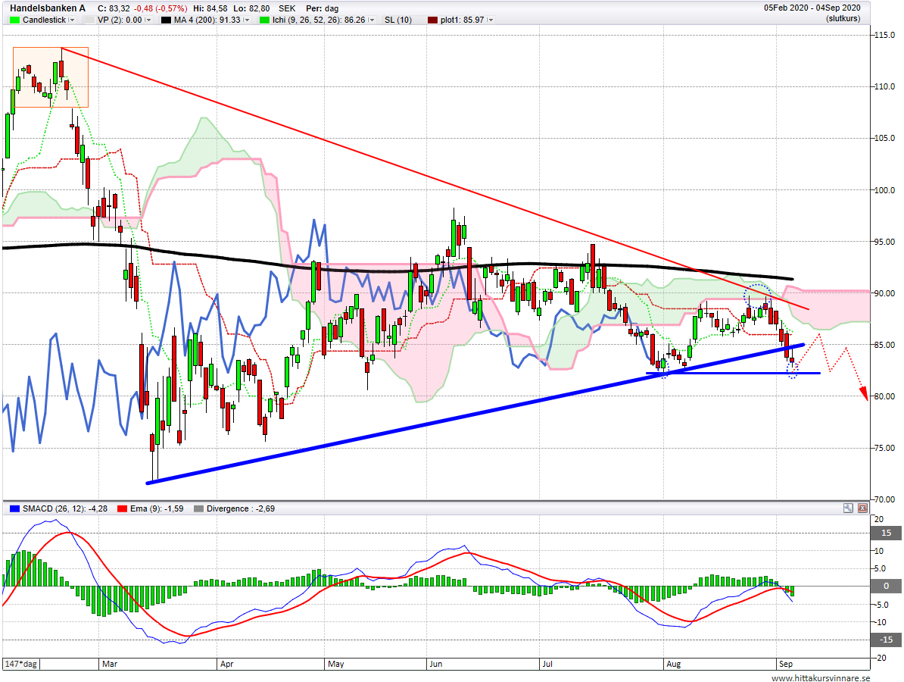Select the plot1: 85.97 legend label
Screen dimensions: 904x682
click(463, 20)
